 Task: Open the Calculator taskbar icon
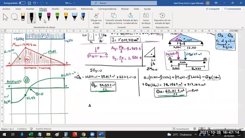coord(66,135)
